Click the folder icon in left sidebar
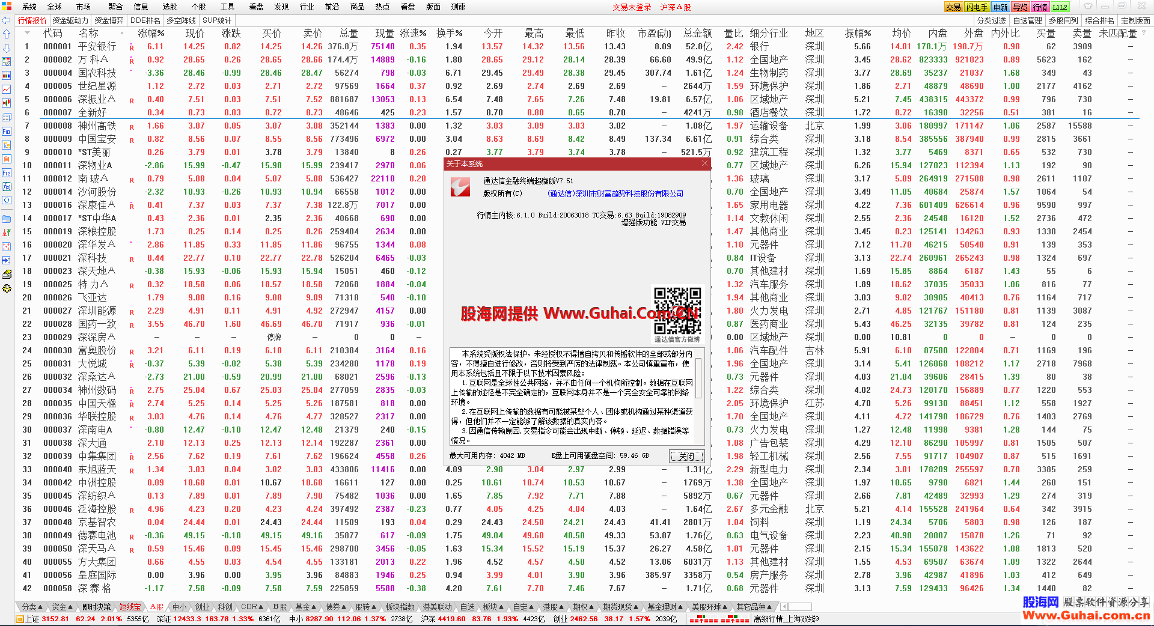 7,219
